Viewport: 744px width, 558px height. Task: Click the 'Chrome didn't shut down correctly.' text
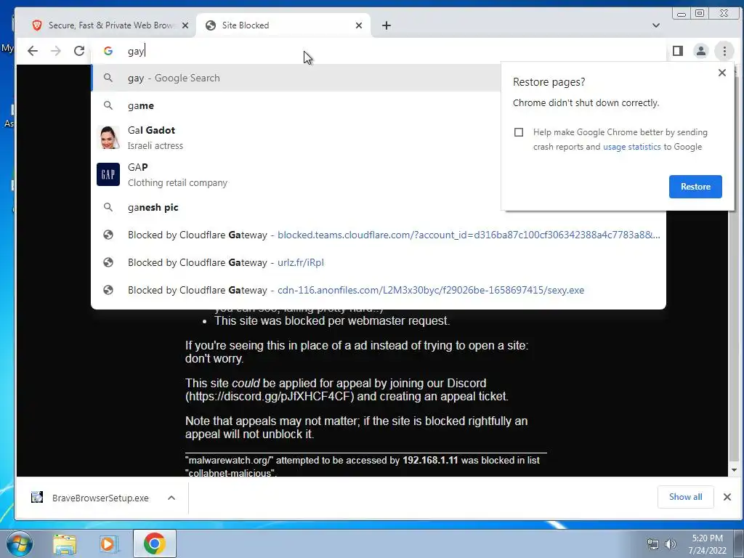click(x=586, y=103)
